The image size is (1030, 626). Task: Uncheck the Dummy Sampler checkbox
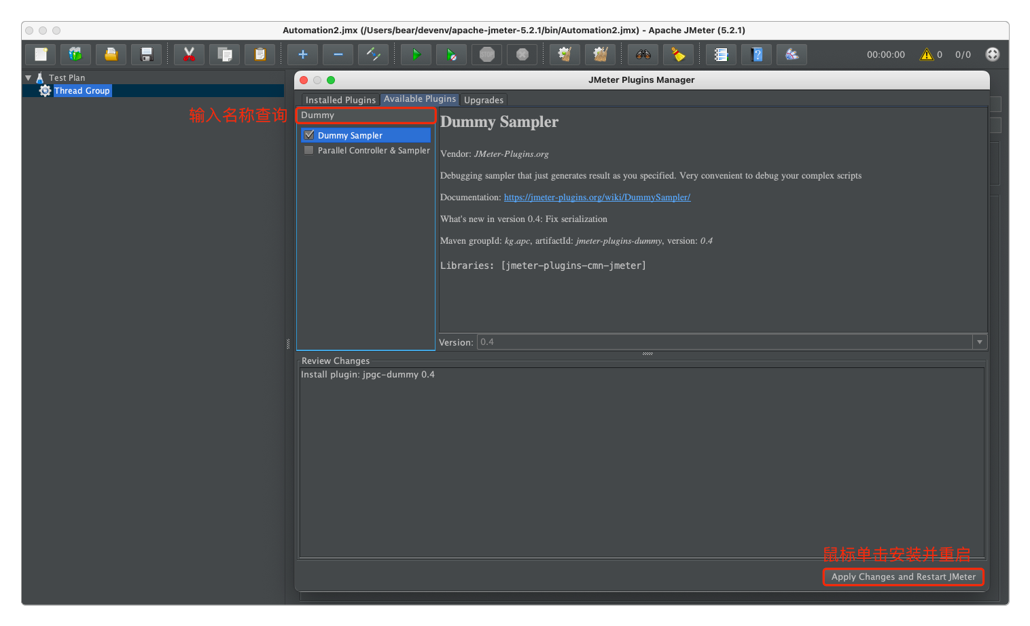click(x=309, y=135)
